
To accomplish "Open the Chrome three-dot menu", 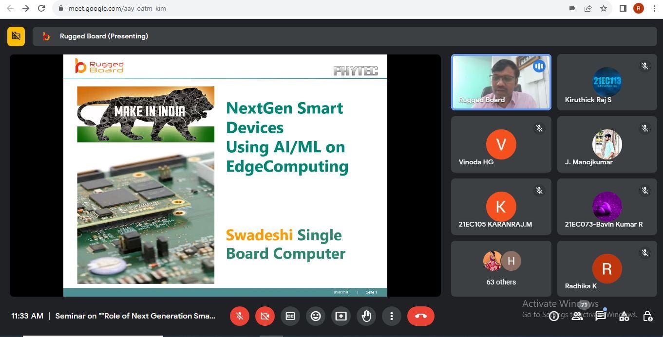I will click(654, 8).
